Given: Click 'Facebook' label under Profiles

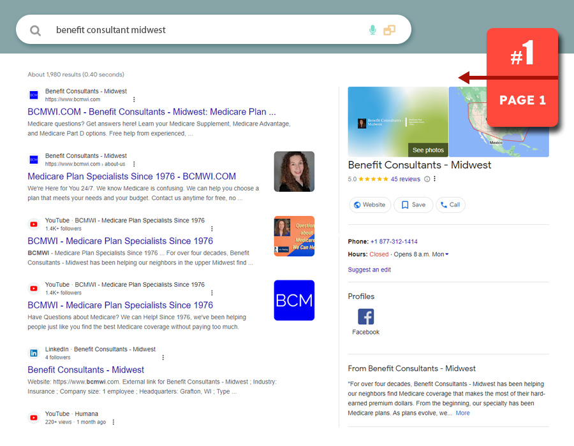Looking at the screenshot, I should tap(365, 333).
